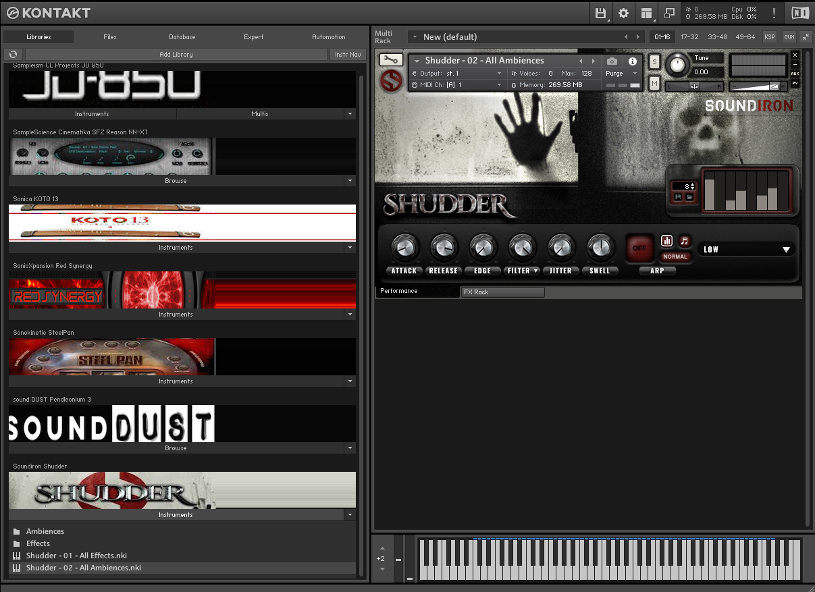The image size is (815, 592).
Task: Open the save (floppy disk) menu
Action: 600,13
